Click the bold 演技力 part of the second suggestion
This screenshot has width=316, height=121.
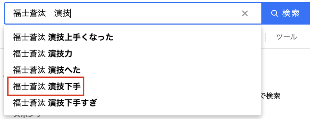point(60,54)
